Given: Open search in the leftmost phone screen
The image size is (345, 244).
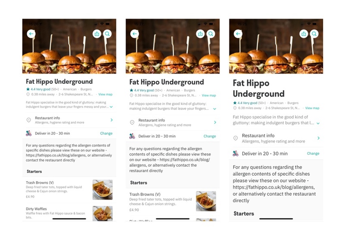Looking at the screenshot, I should [x=107, y=34].
